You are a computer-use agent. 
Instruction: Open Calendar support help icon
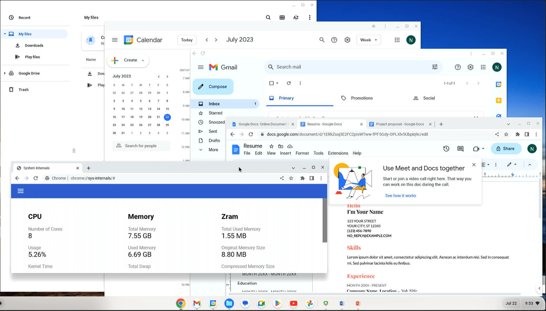(x=334, y=40)
